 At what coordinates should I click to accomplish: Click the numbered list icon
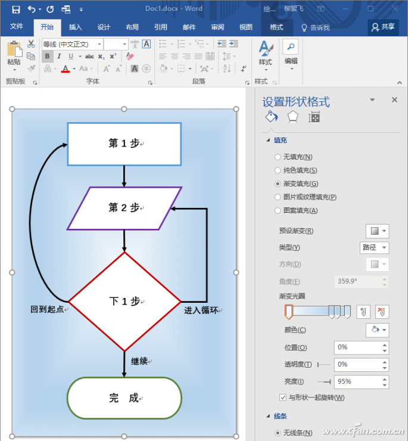tap(181, 44)
